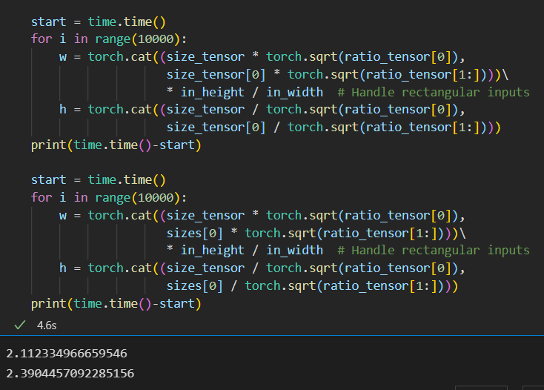The width and height of the screenshot is (544, 390).
Task: Click the second output value 2.3904457092285156
Action: (70, 374)
